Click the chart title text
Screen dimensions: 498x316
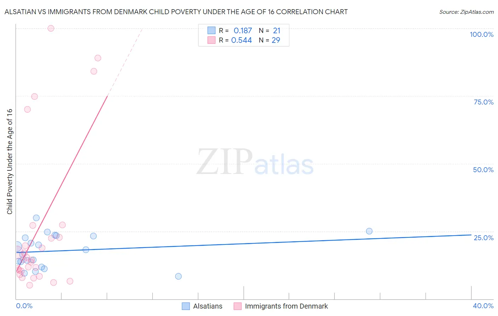(x=176, y=12)
